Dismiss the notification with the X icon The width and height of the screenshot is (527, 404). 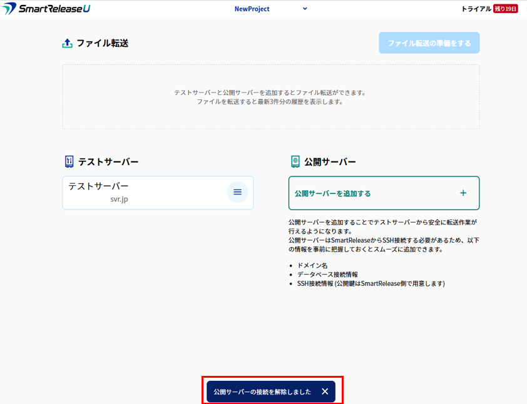(325, 391)
